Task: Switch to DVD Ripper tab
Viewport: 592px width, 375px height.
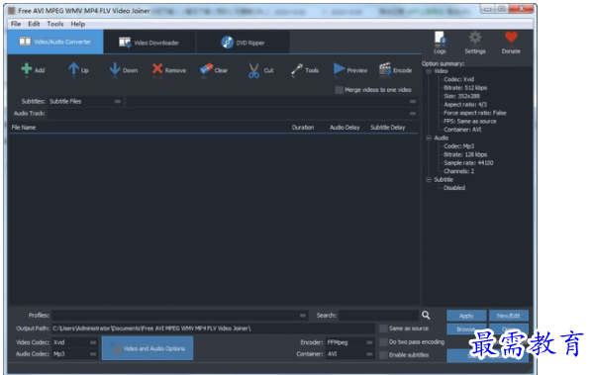Action: pos(244,43)
